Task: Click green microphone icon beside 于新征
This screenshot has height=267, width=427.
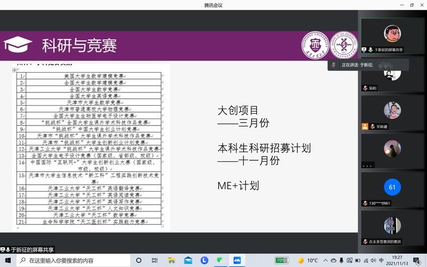Action: (x=370, y=50)
